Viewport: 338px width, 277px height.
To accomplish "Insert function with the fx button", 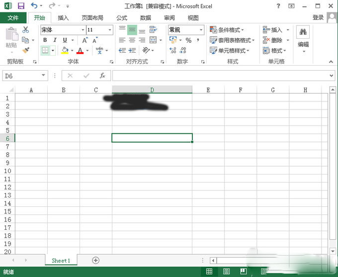I will click(102, 76).
